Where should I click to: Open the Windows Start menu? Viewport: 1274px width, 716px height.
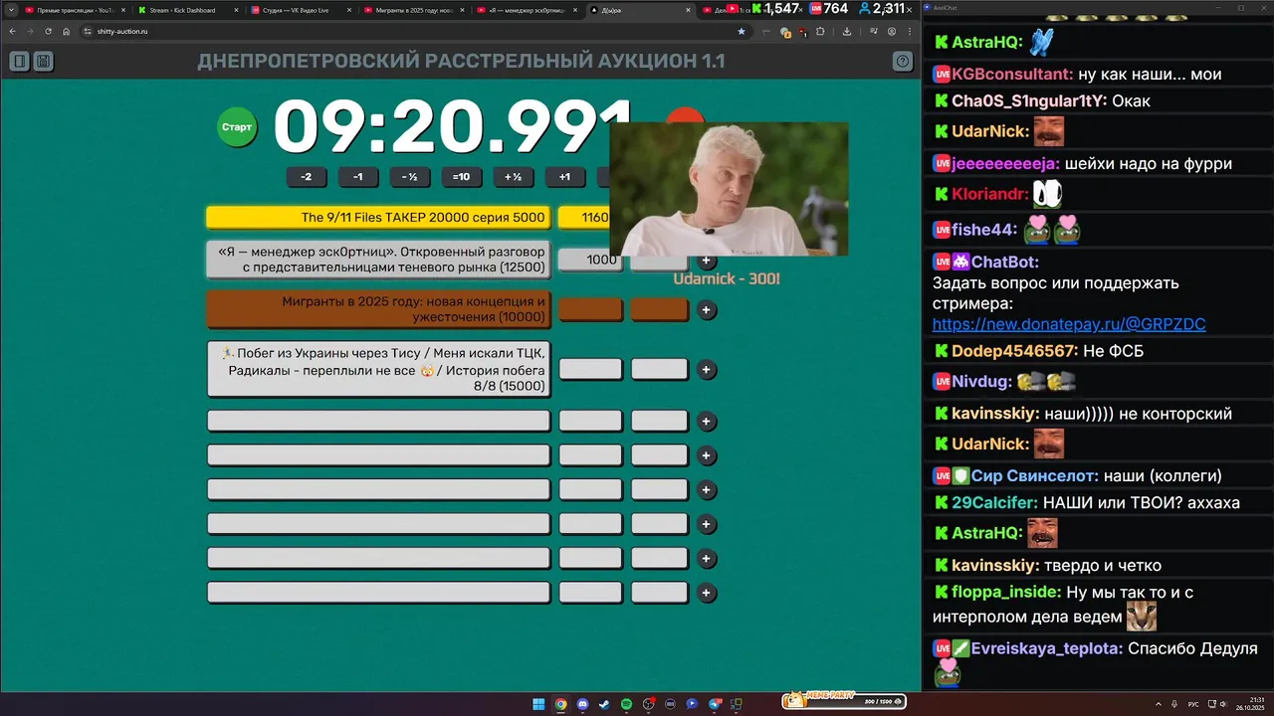538,704
